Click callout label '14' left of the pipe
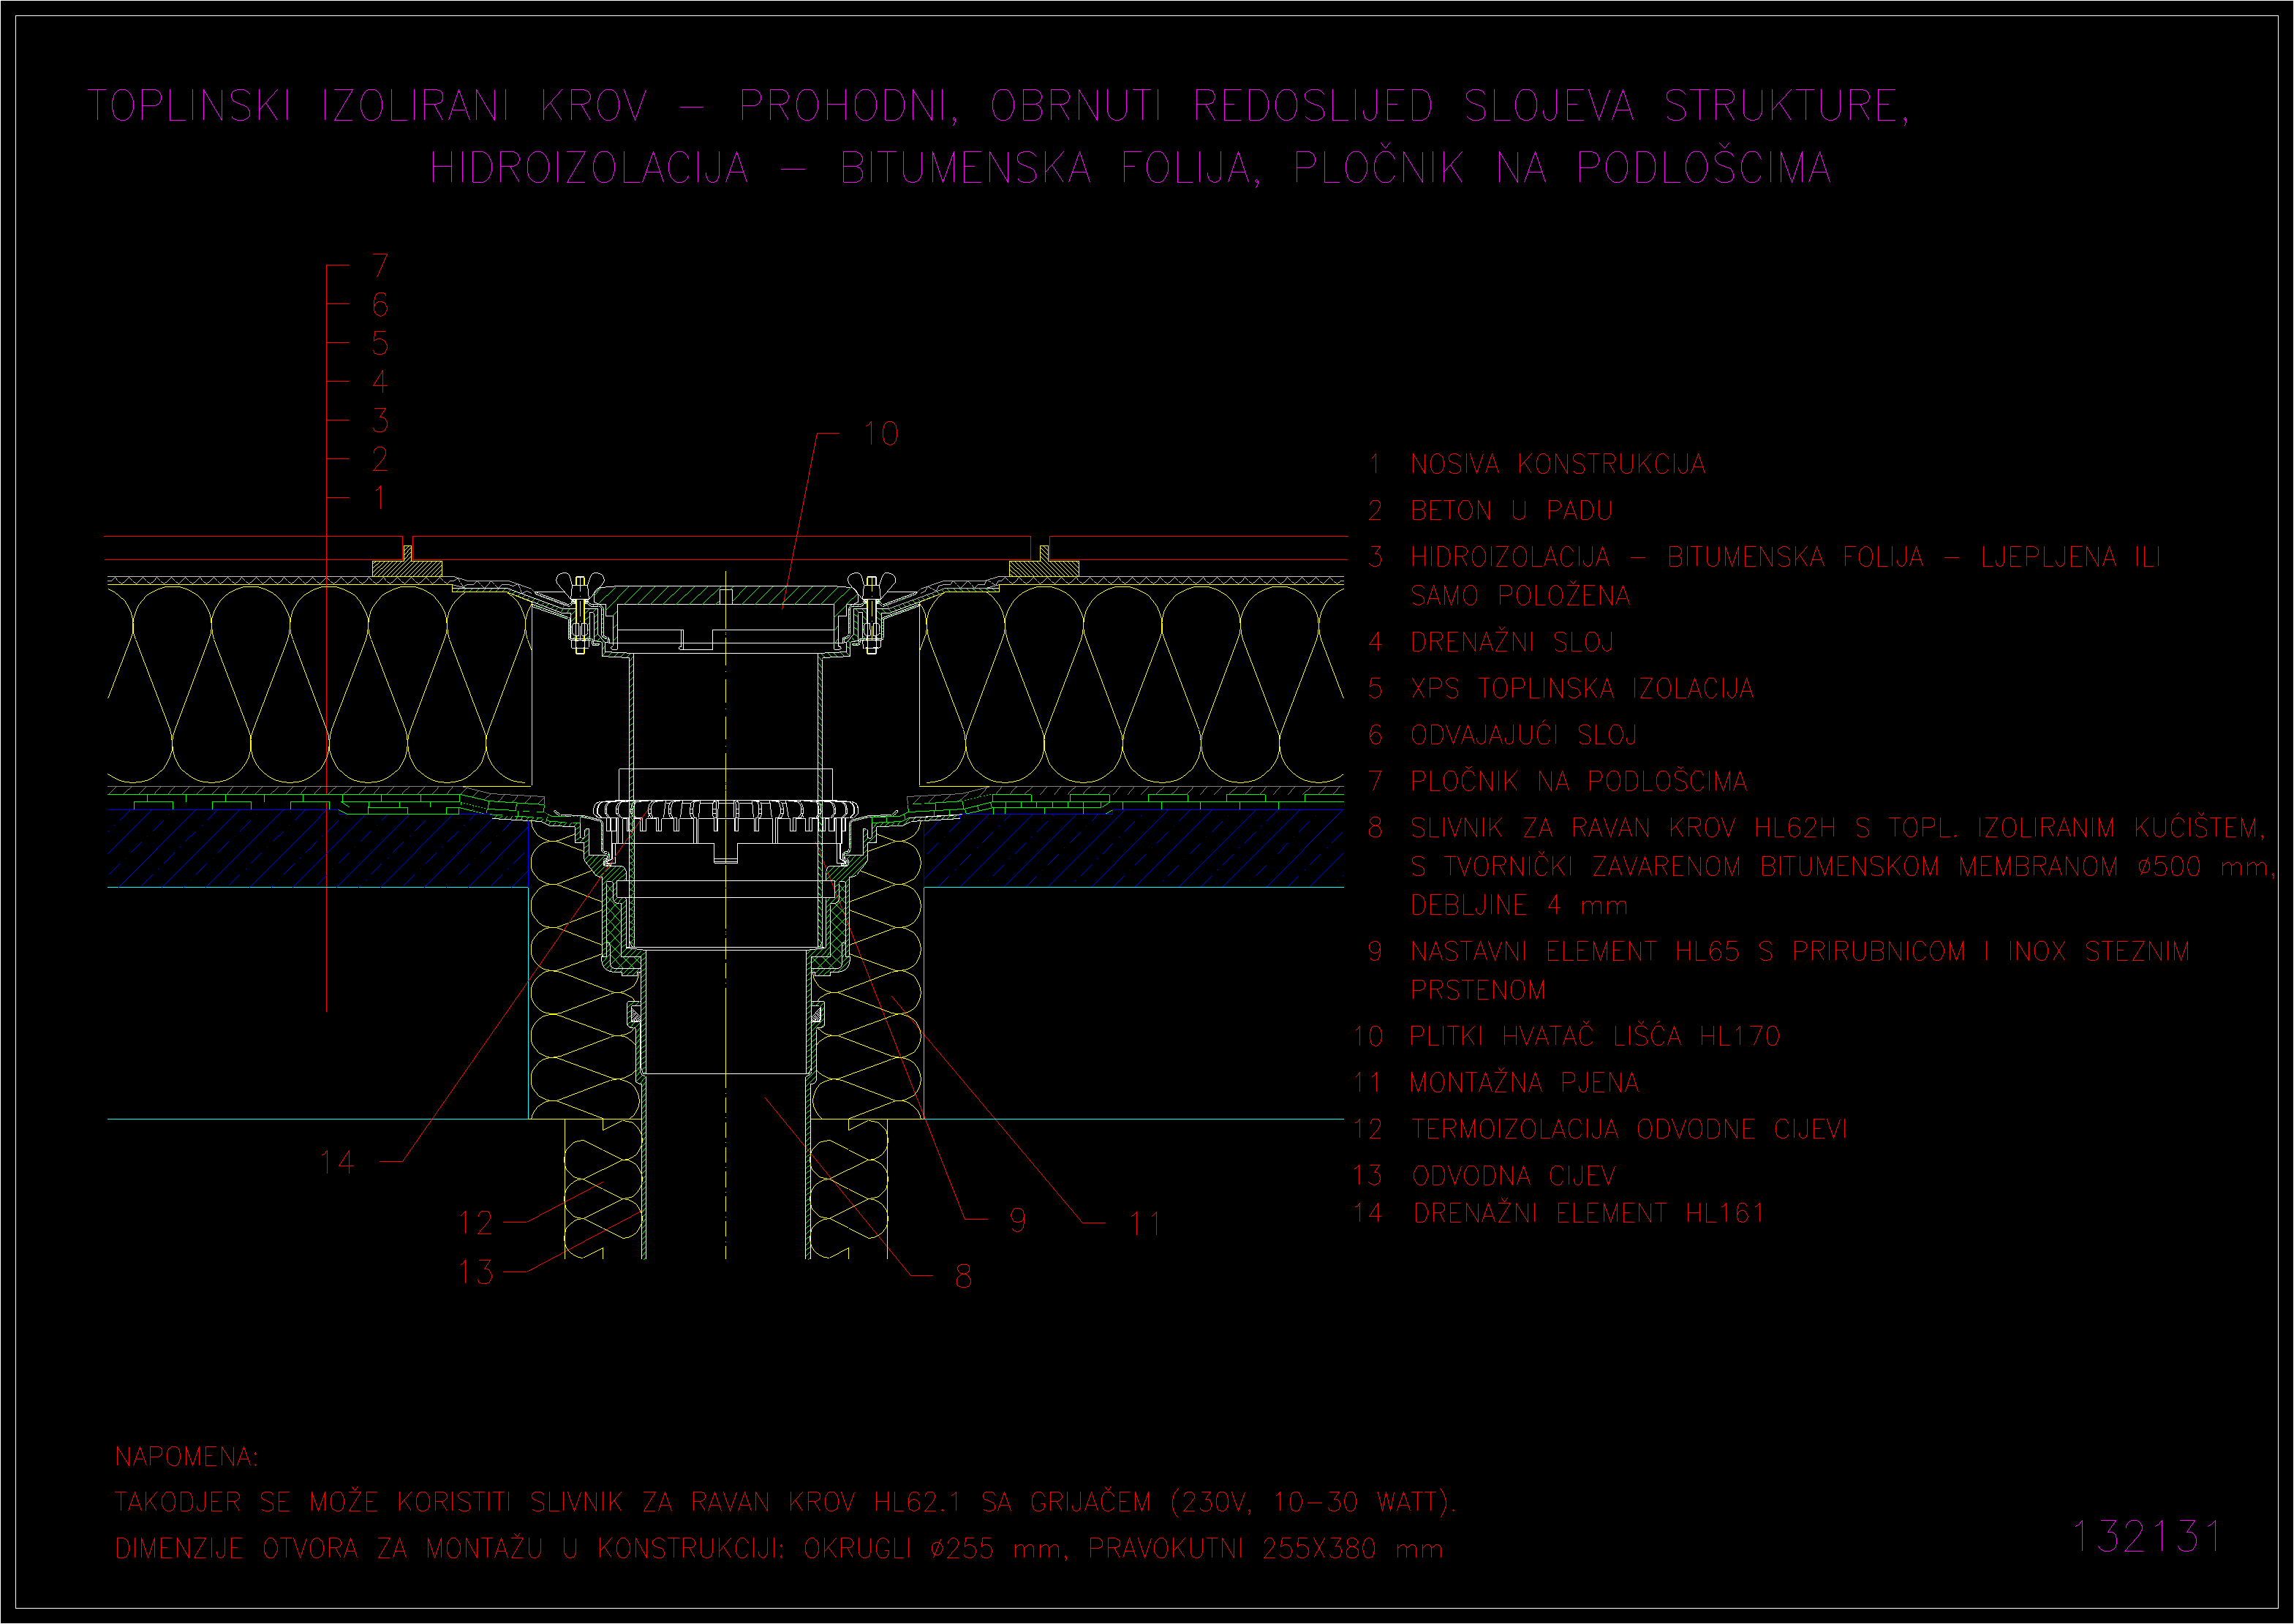The image size is (2294, 1624). (x=337, y=1162)
